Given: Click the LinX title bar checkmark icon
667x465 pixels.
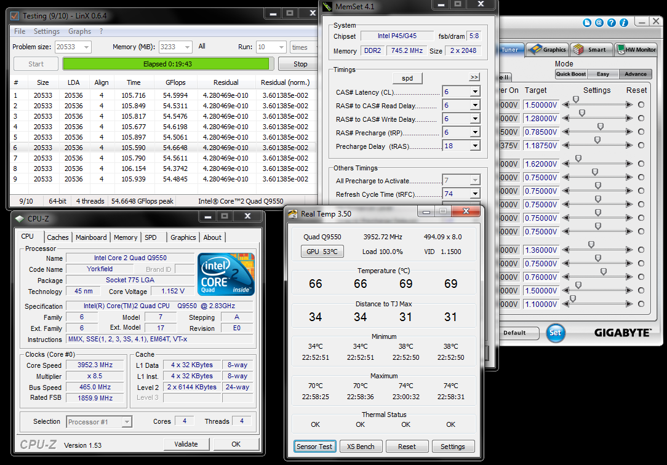Looking at the screenshot, I should pyautogui.click(x=15, y=16).
